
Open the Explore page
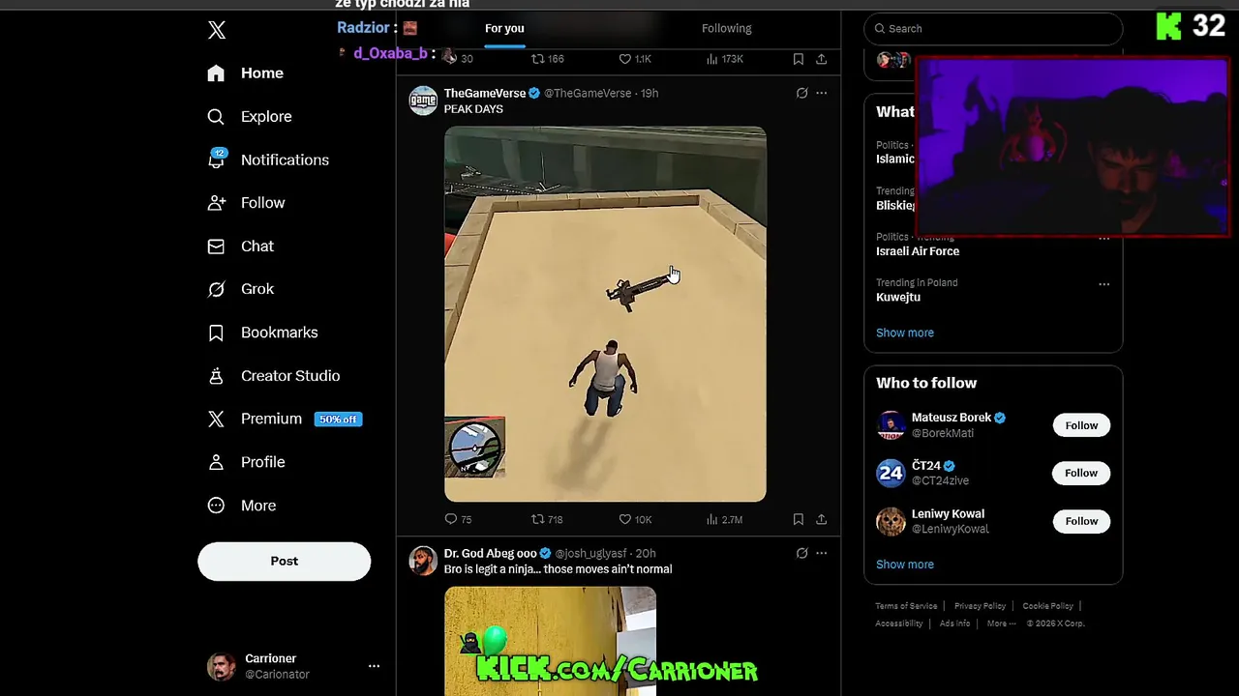tap(250, 117)
